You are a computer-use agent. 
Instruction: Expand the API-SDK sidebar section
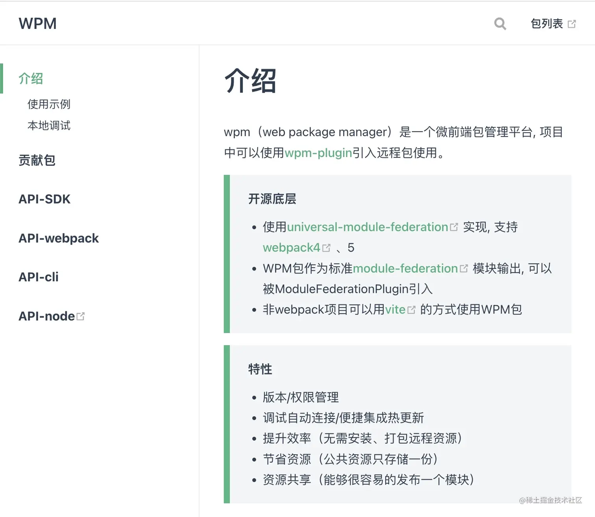(44, 199)
